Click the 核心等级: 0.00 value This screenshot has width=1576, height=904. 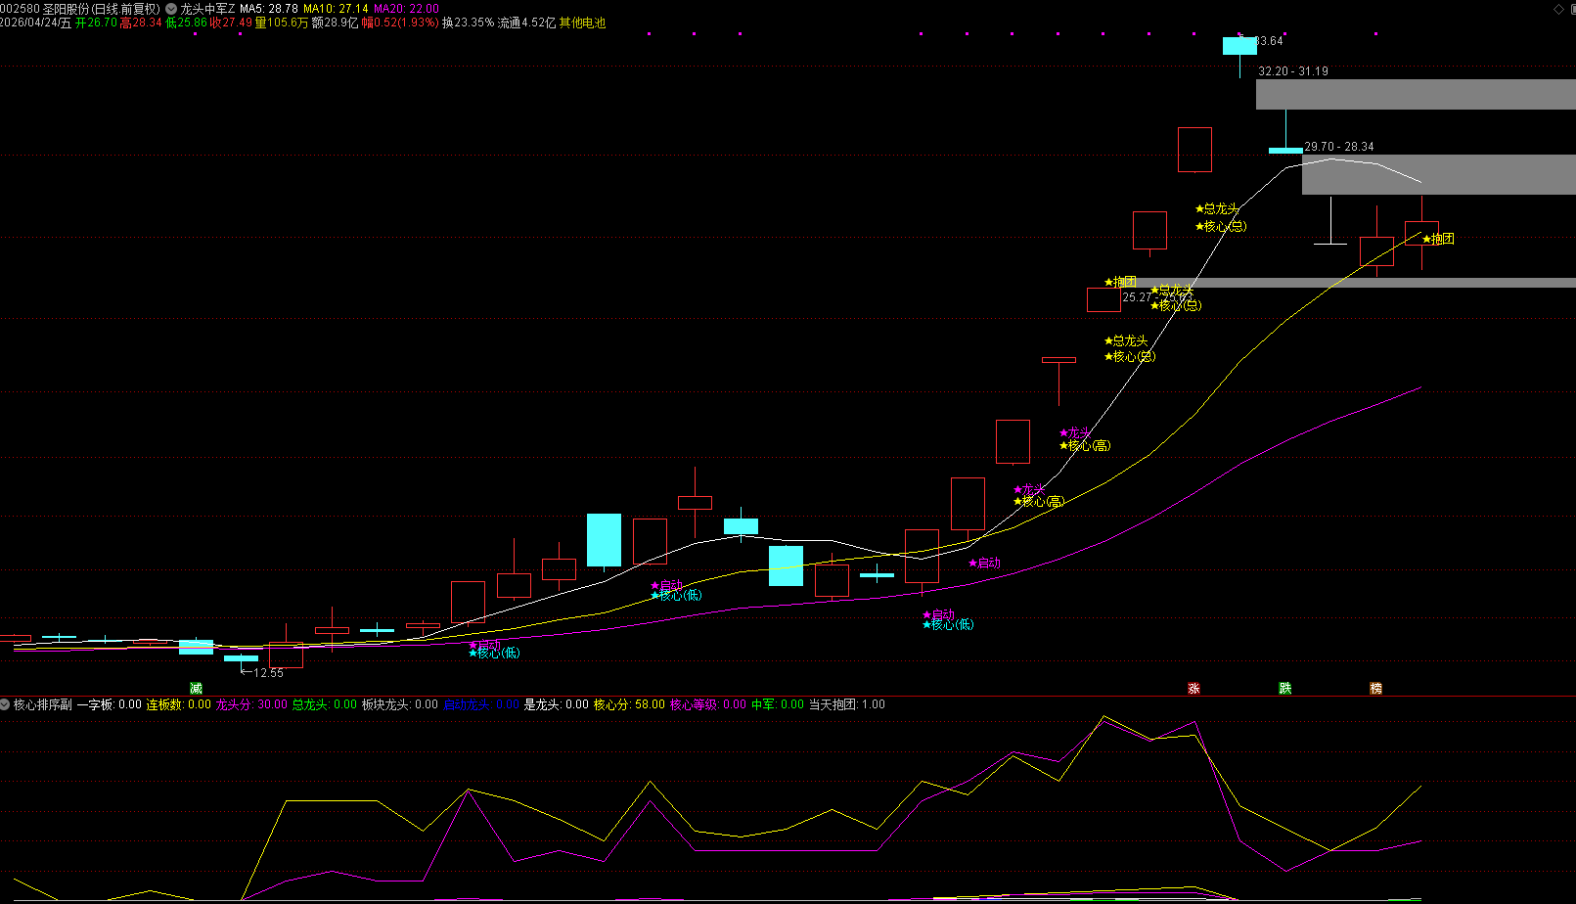pyautogui.click(x=708, y=704)
